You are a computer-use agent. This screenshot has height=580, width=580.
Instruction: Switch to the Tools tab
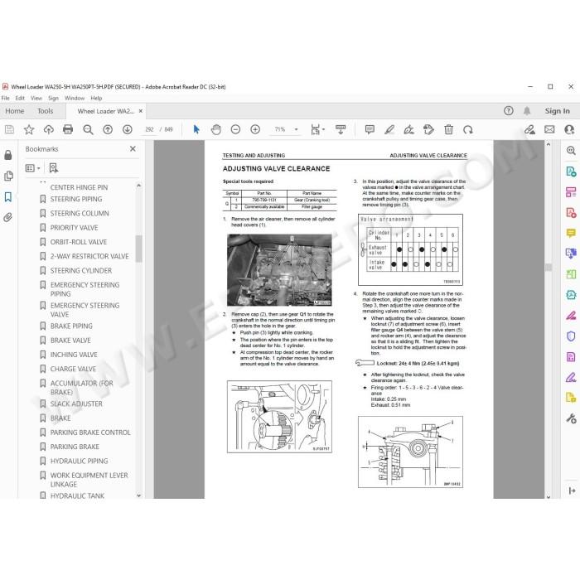[45, 111]
